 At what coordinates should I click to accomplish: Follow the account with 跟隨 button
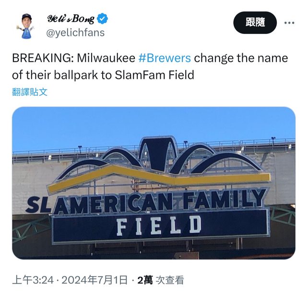click(x=255, y=22)
